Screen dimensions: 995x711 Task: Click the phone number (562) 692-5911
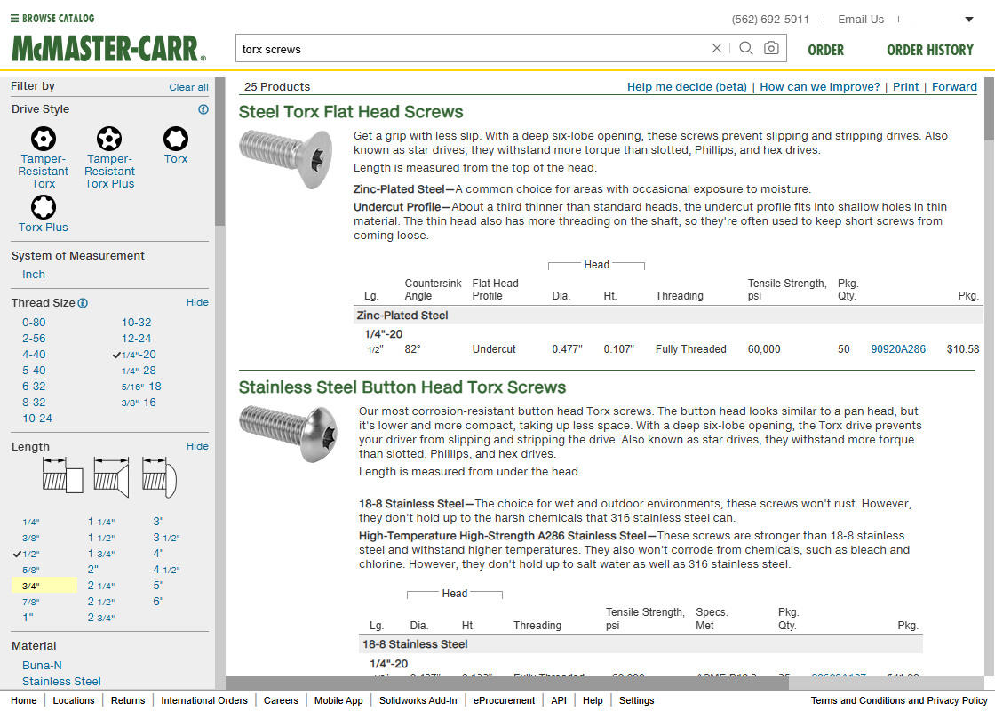click(x=770, y=19)
